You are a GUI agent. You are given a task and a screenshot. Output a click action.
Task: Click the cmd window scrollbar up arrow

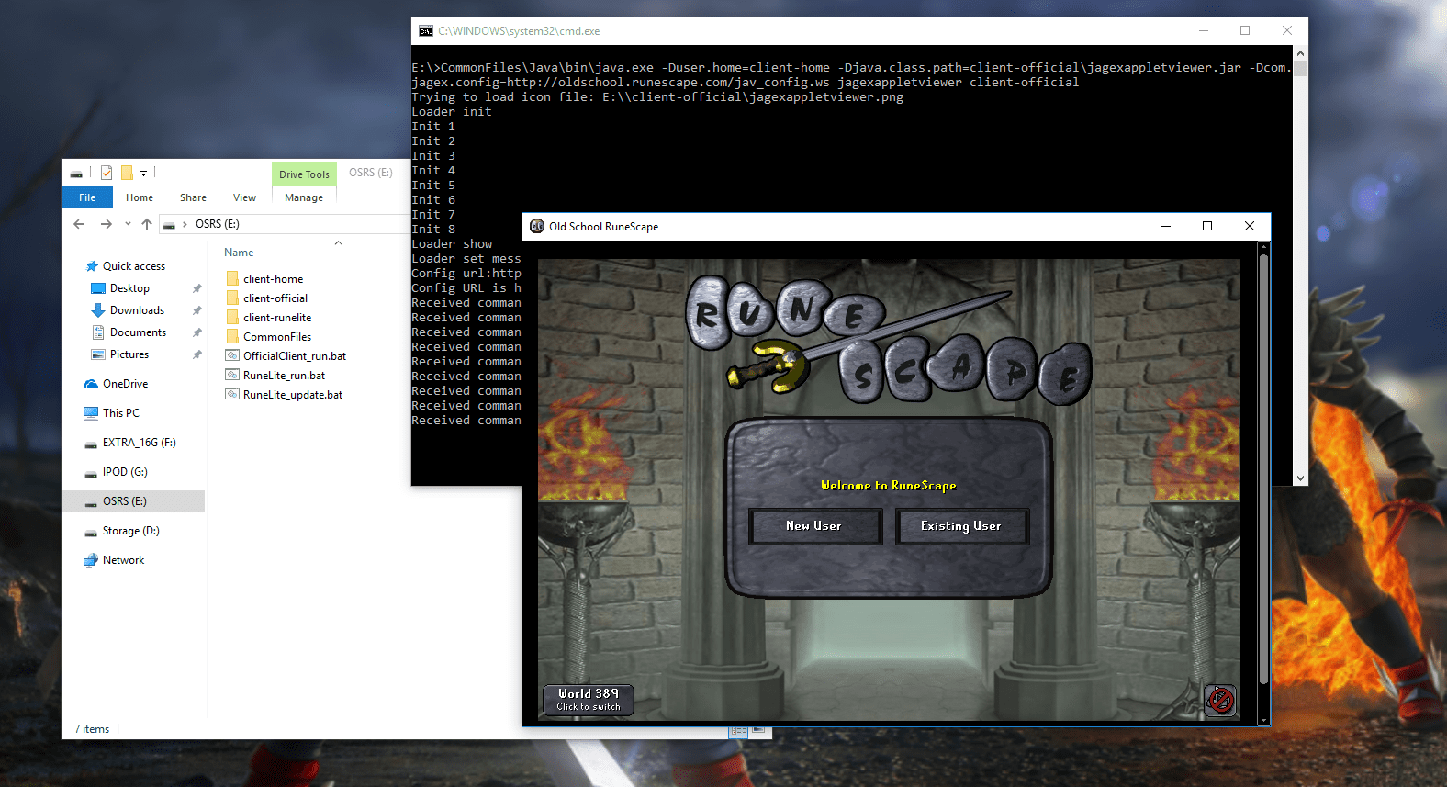tap(1300, 53)
